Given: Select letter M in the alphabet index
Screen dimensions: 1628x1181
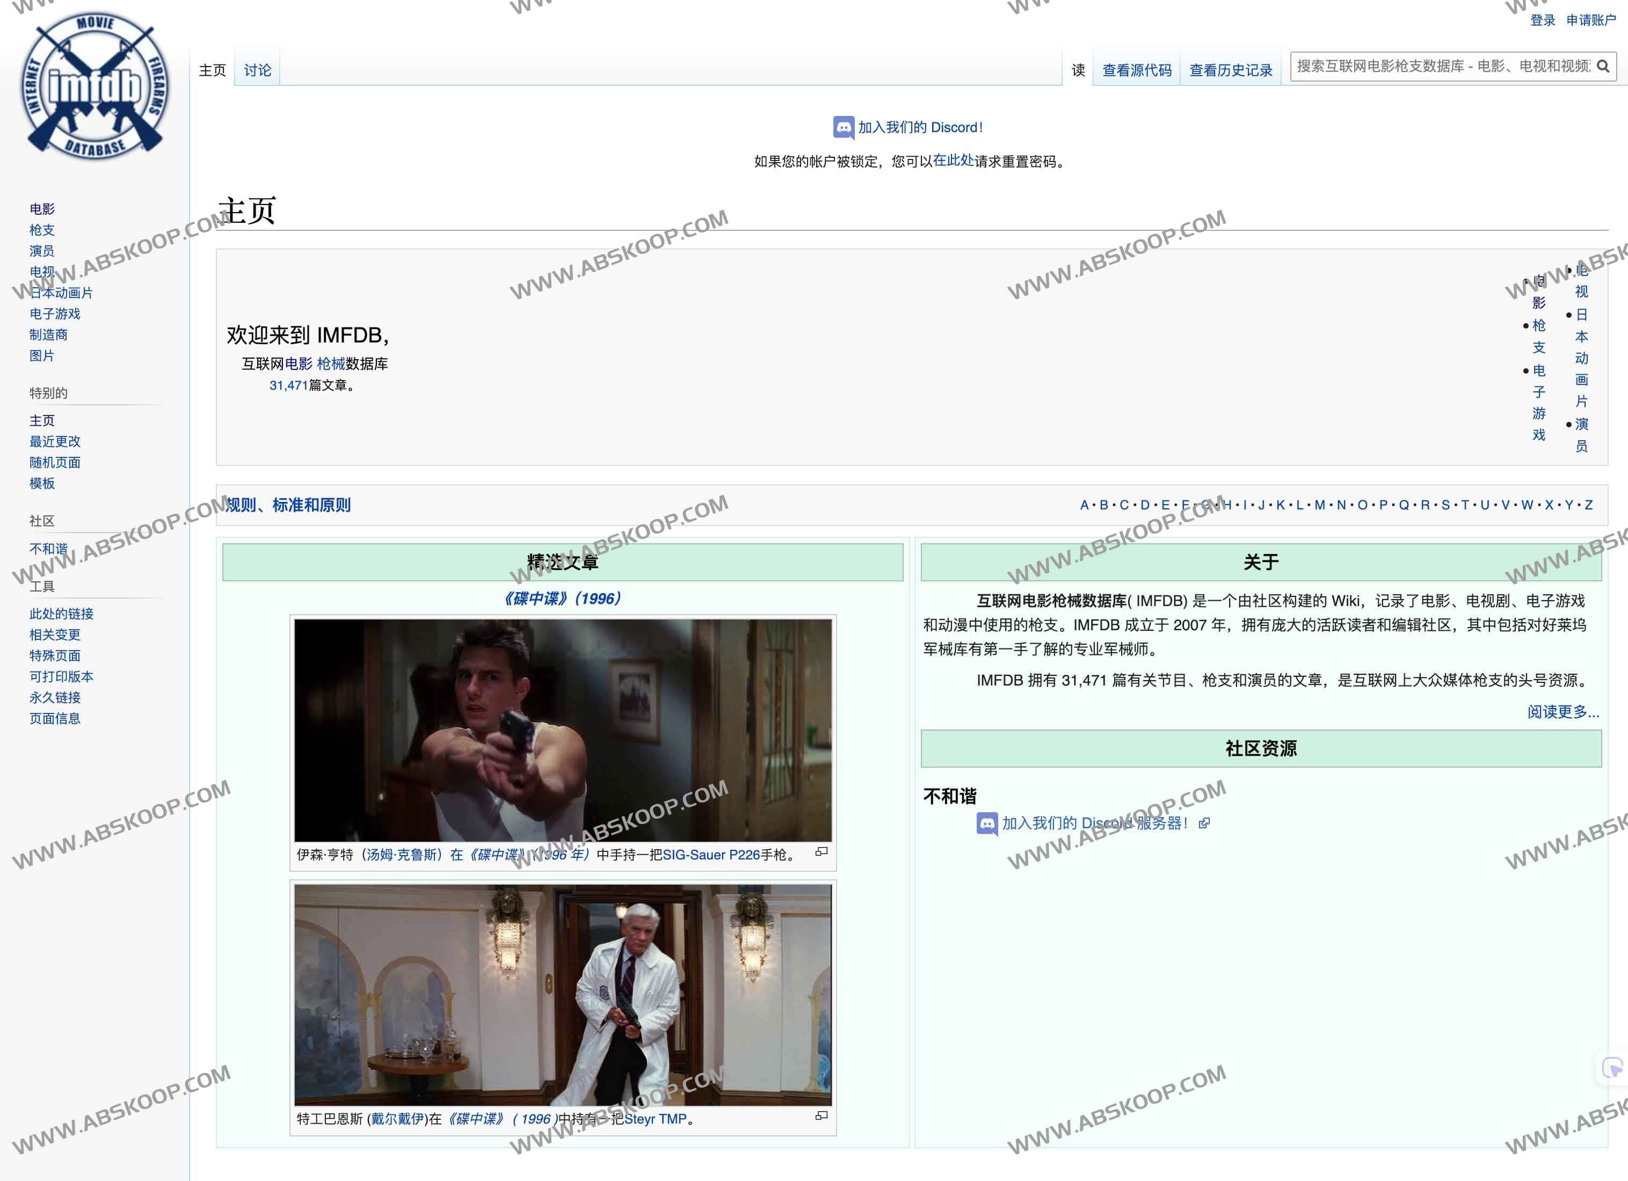Looking at the screenshot, I should tap(1319, 505).
